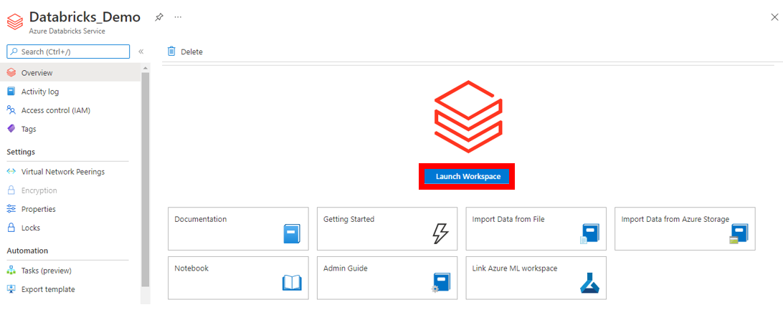
Task: Click the Notebook open-book icon
Action: point(292,283)
